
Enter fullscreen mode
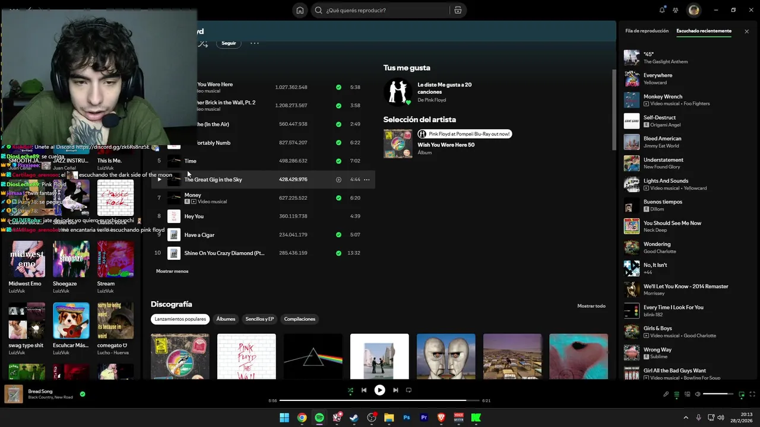point(752,394)
